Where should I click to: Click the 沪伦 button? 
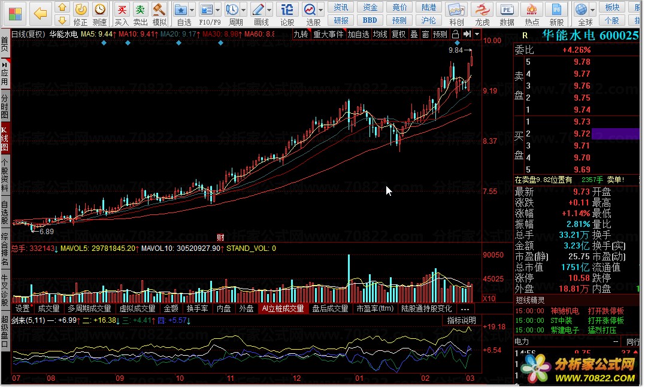(429, 20)
